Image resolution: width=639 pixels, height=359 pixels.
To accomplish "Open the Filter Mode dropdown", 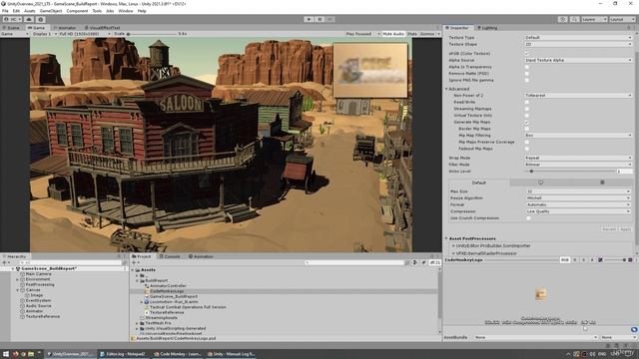I will 578,165.
